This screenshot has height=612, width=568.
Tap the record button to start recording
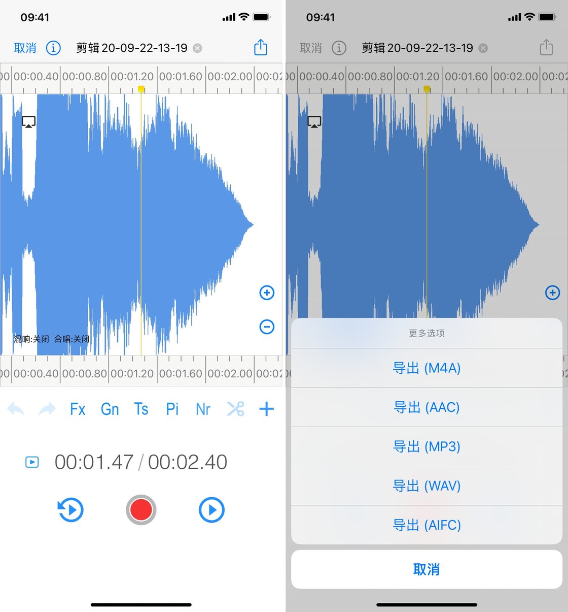point(141,510)
